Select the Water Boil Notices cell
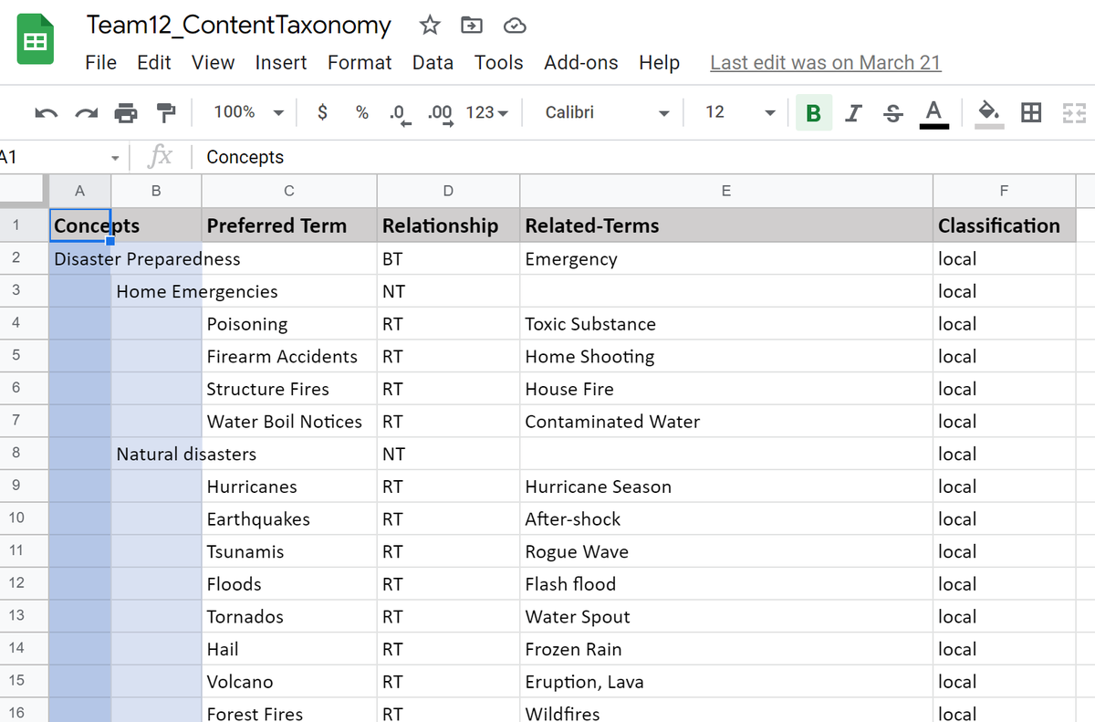The image size is (1095, 722). coord(289,422)
